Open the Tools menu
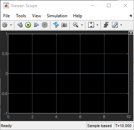The height and width of the screenshot is (130, 134). click(21, 16)
